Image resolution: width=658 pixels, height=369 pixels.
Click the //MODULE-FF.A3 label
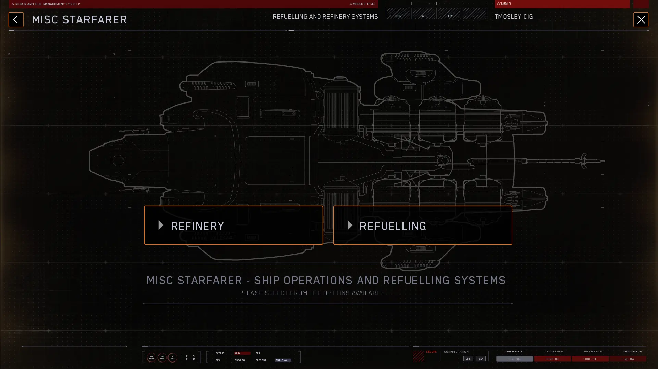[x=362, y=4]
